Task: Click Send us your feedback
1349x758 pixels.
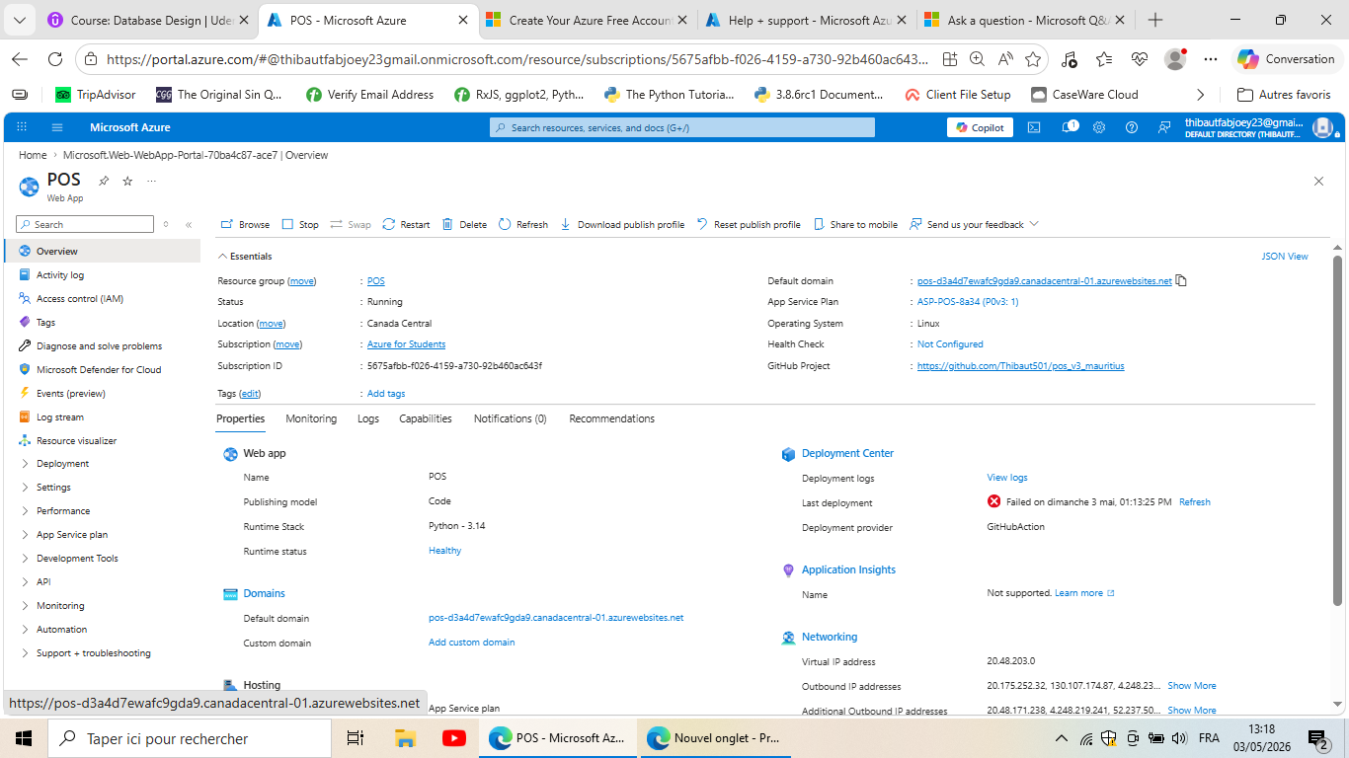Action: click(967, 224)
